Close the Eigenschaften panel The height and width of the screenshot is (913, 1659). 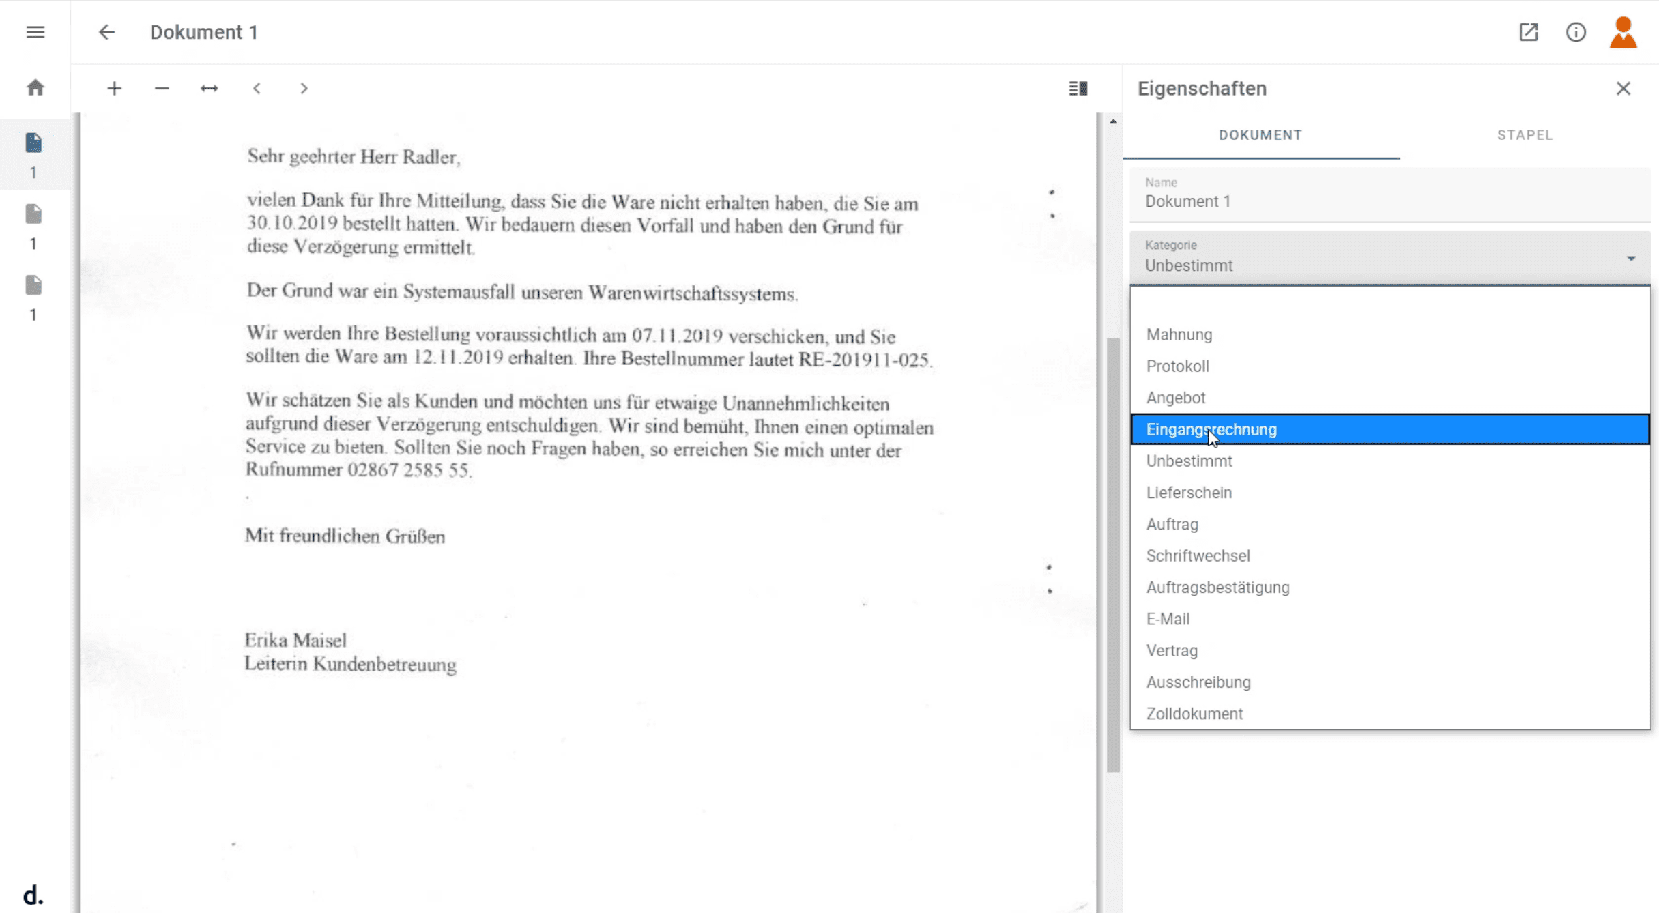click(x=1624, y=88)
